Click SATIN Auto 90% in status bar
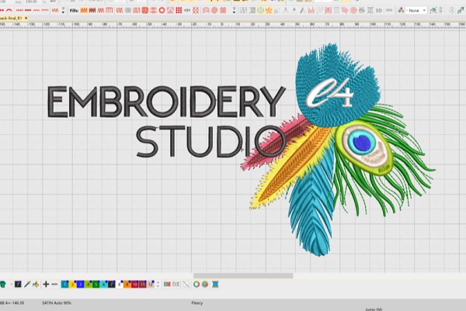 coord(57,303)
